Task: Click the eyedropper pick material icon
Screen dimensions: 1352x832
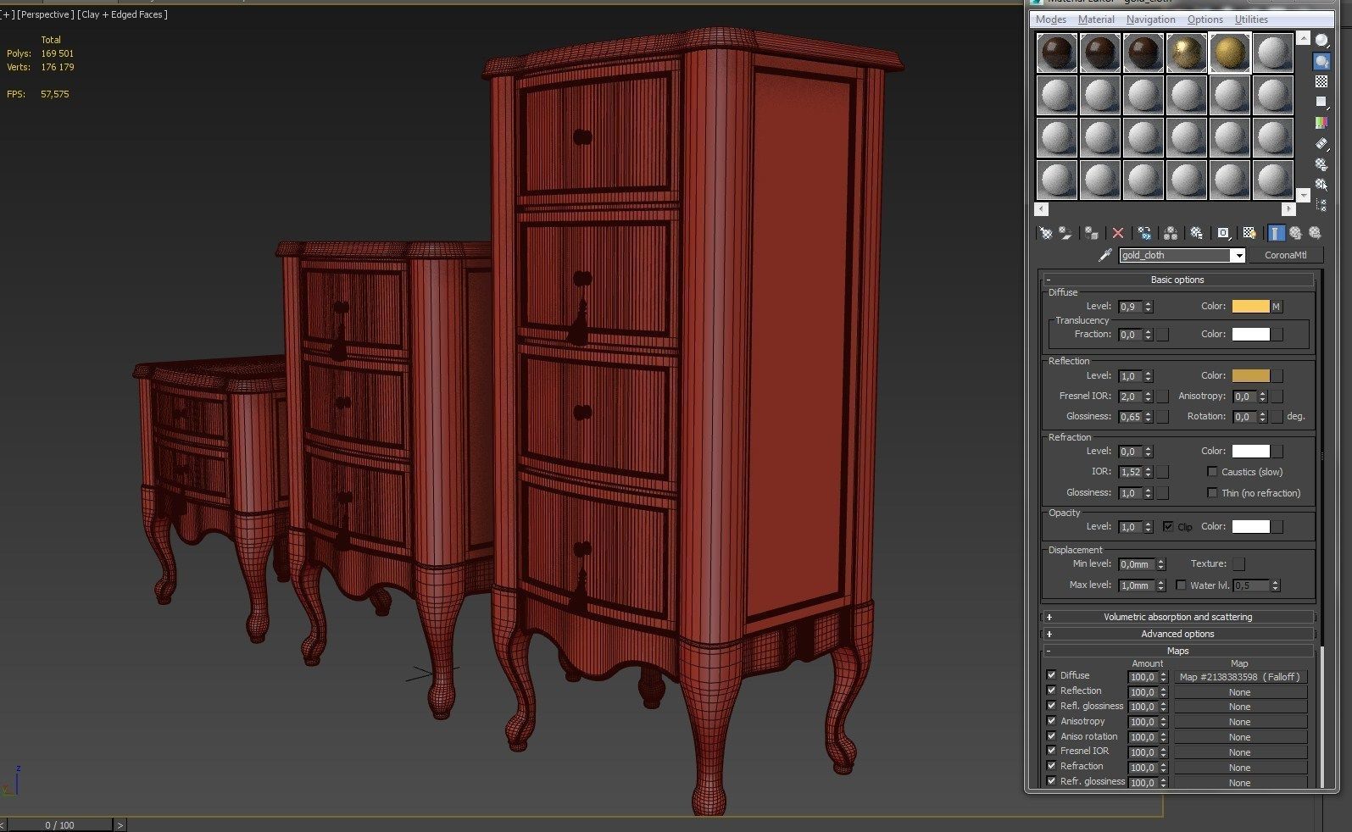Action: click(x=1104, y=255)
